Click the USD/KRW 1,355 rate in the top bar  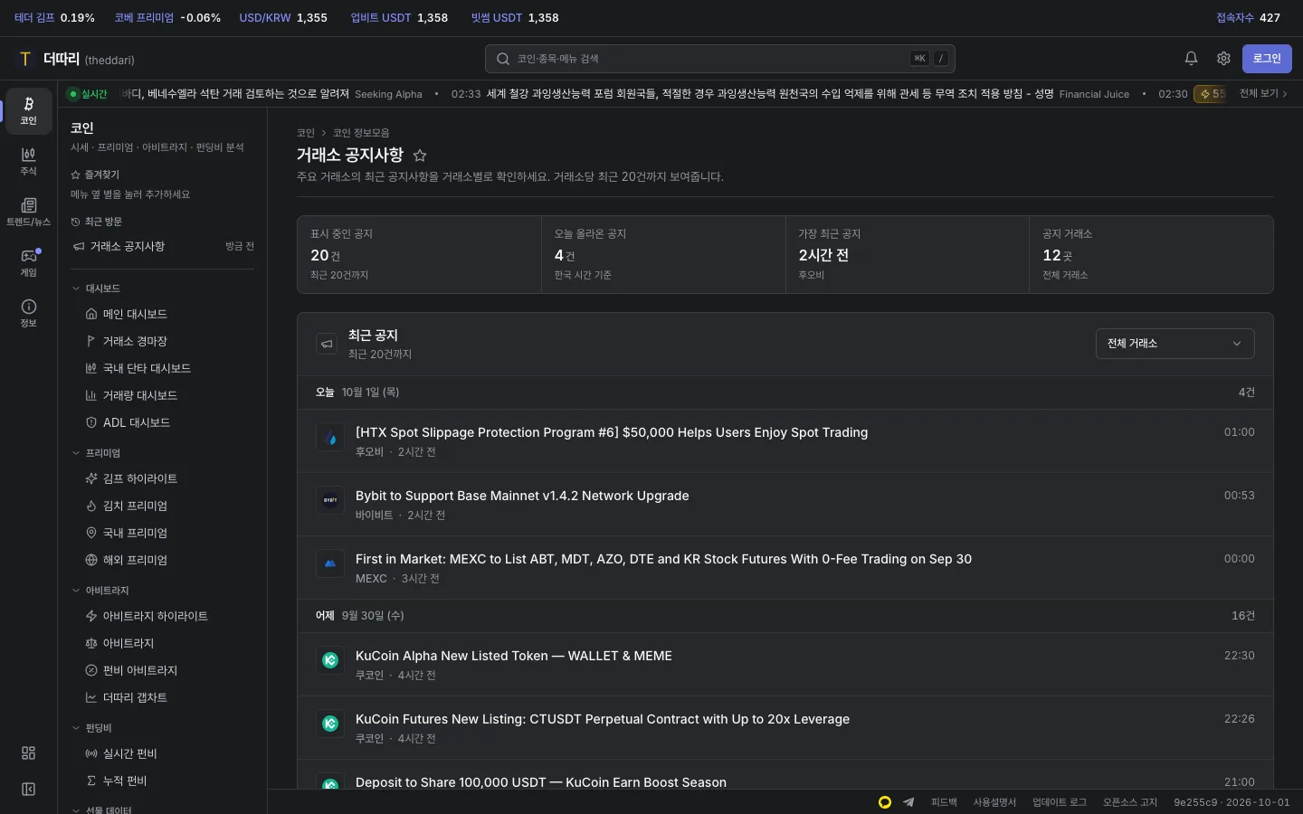tap(283, 18)
